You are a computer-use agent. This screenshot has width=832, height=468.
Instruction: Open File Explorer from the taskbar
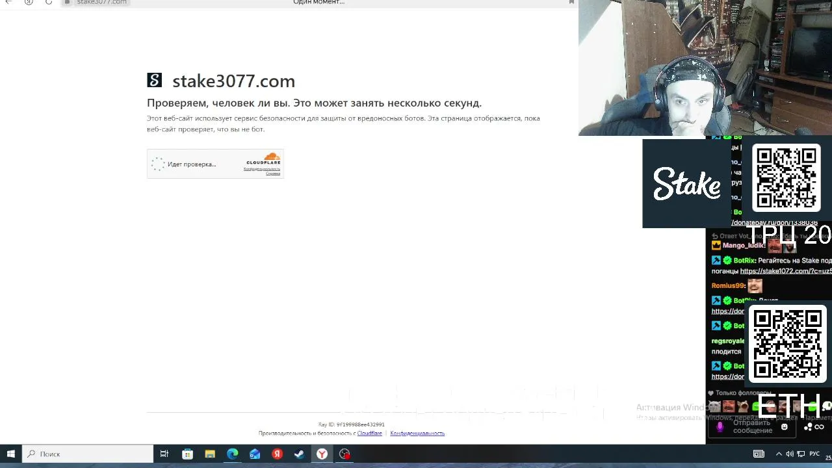(x=210, y=454)
